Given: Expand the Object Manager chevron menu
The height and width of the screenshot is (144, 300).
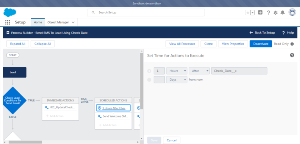Looking at the screenshot, I should coord(73,22).
